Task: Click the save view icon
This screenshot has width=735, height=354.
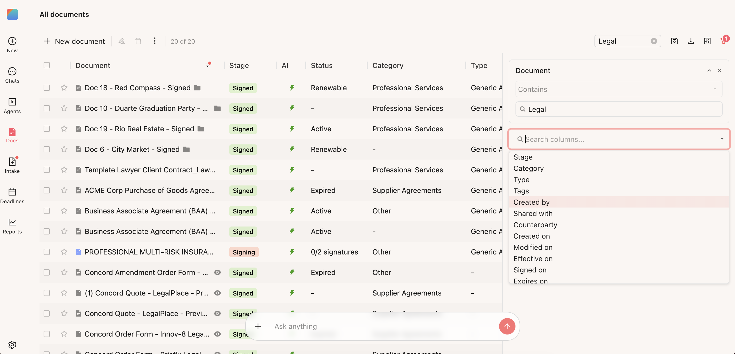Action: click(674, 41)
